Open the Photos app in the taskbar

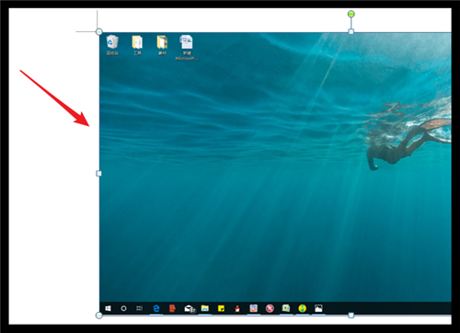click(318, 308)
